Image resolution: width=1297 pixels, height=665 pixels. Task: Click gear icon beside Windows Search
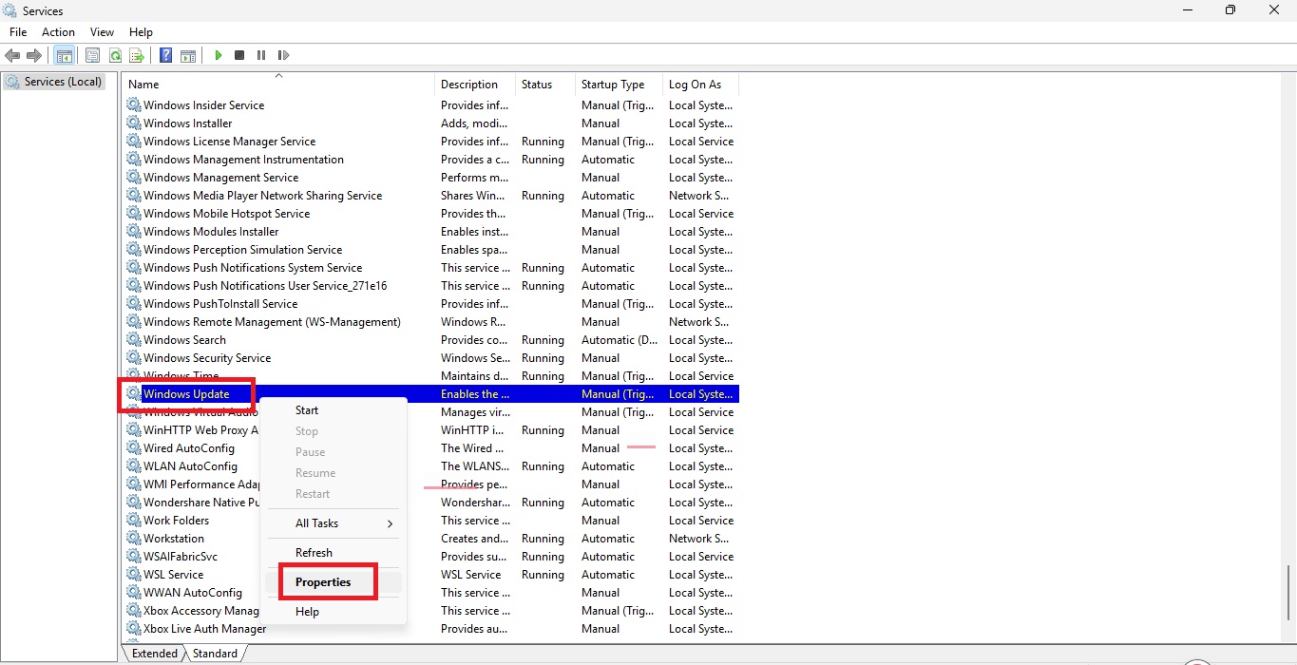click(134, 340)
